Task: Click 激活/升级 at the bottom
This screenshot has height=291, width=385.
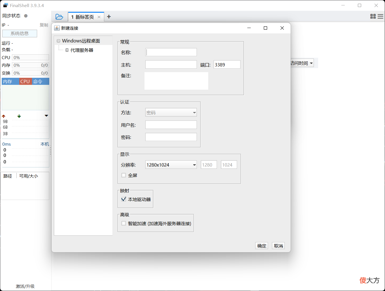Action: pos(25,286)
